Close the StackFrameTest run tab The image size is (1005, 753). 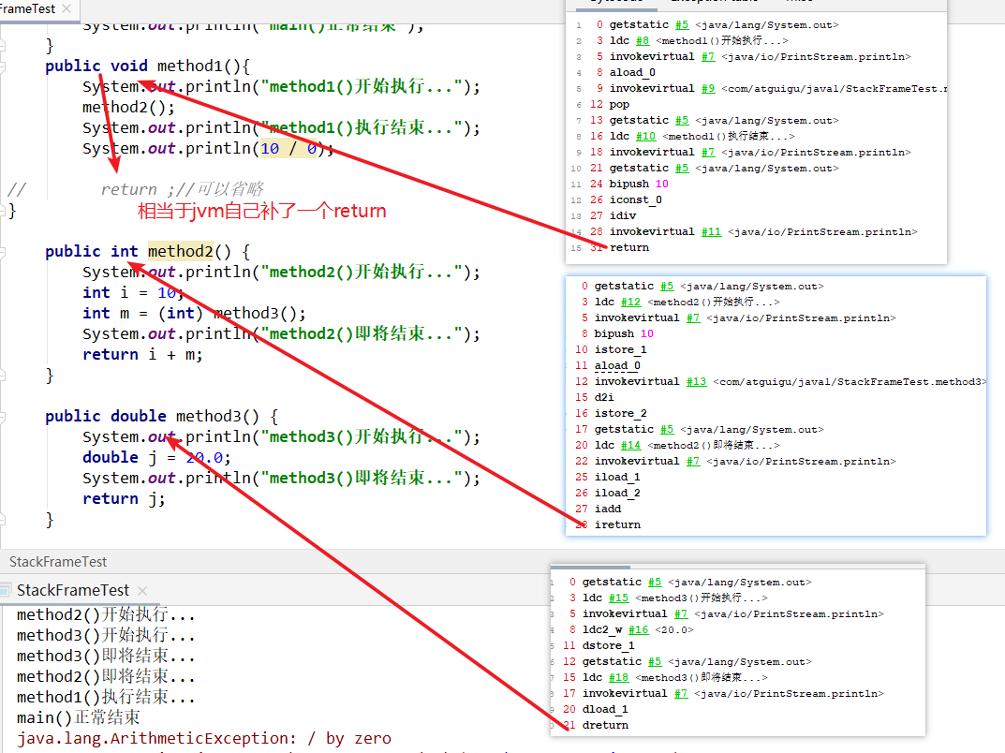click(x=142, y=591)
